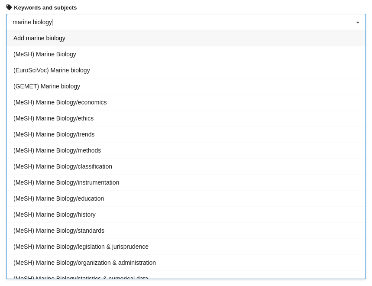Pick '(MeSH) Marine Biology/standards'

[186, 231]
